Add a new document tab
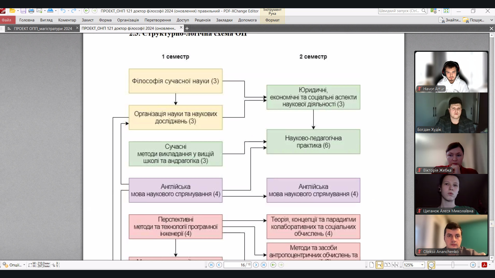495x278 pixels. point(187,28)
